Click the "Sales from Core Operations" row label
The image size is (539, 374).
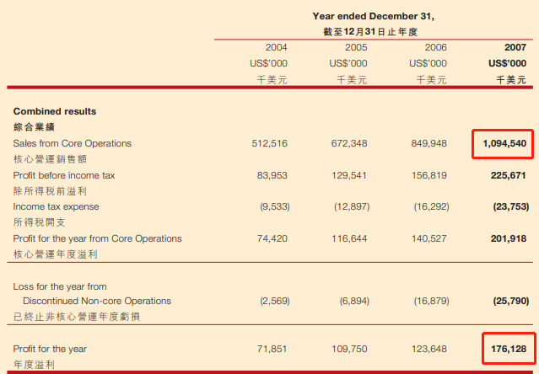[73, 144]
